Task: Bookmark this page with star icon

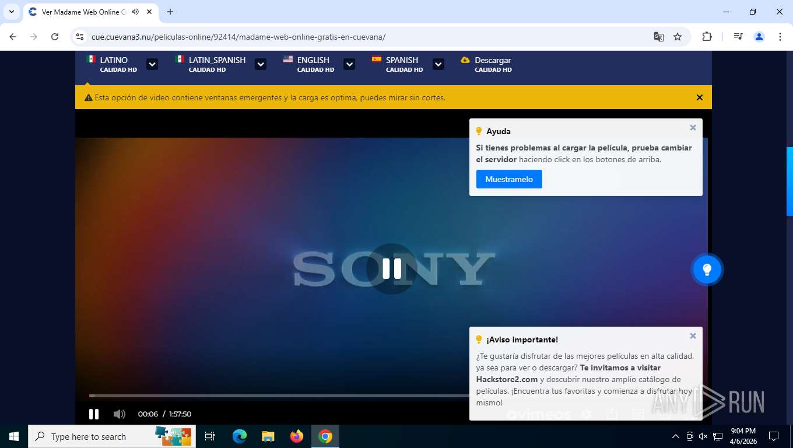Action: tap(678, 37)
